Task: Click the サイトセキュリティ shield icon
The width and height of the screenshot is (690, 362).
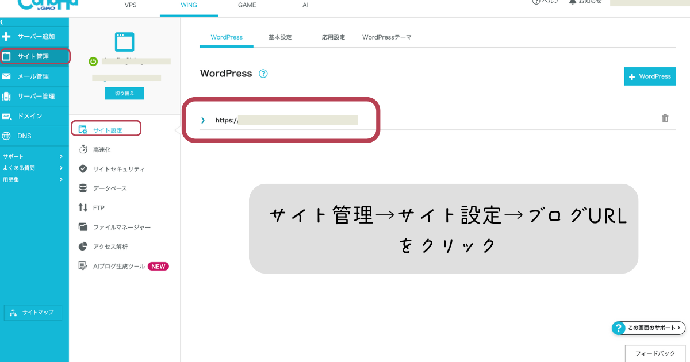Action: [x=83, y=169]
